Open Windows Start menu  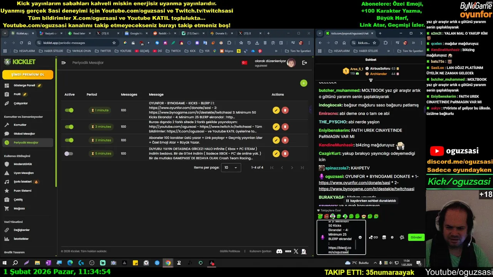click(x=4, y=263)
